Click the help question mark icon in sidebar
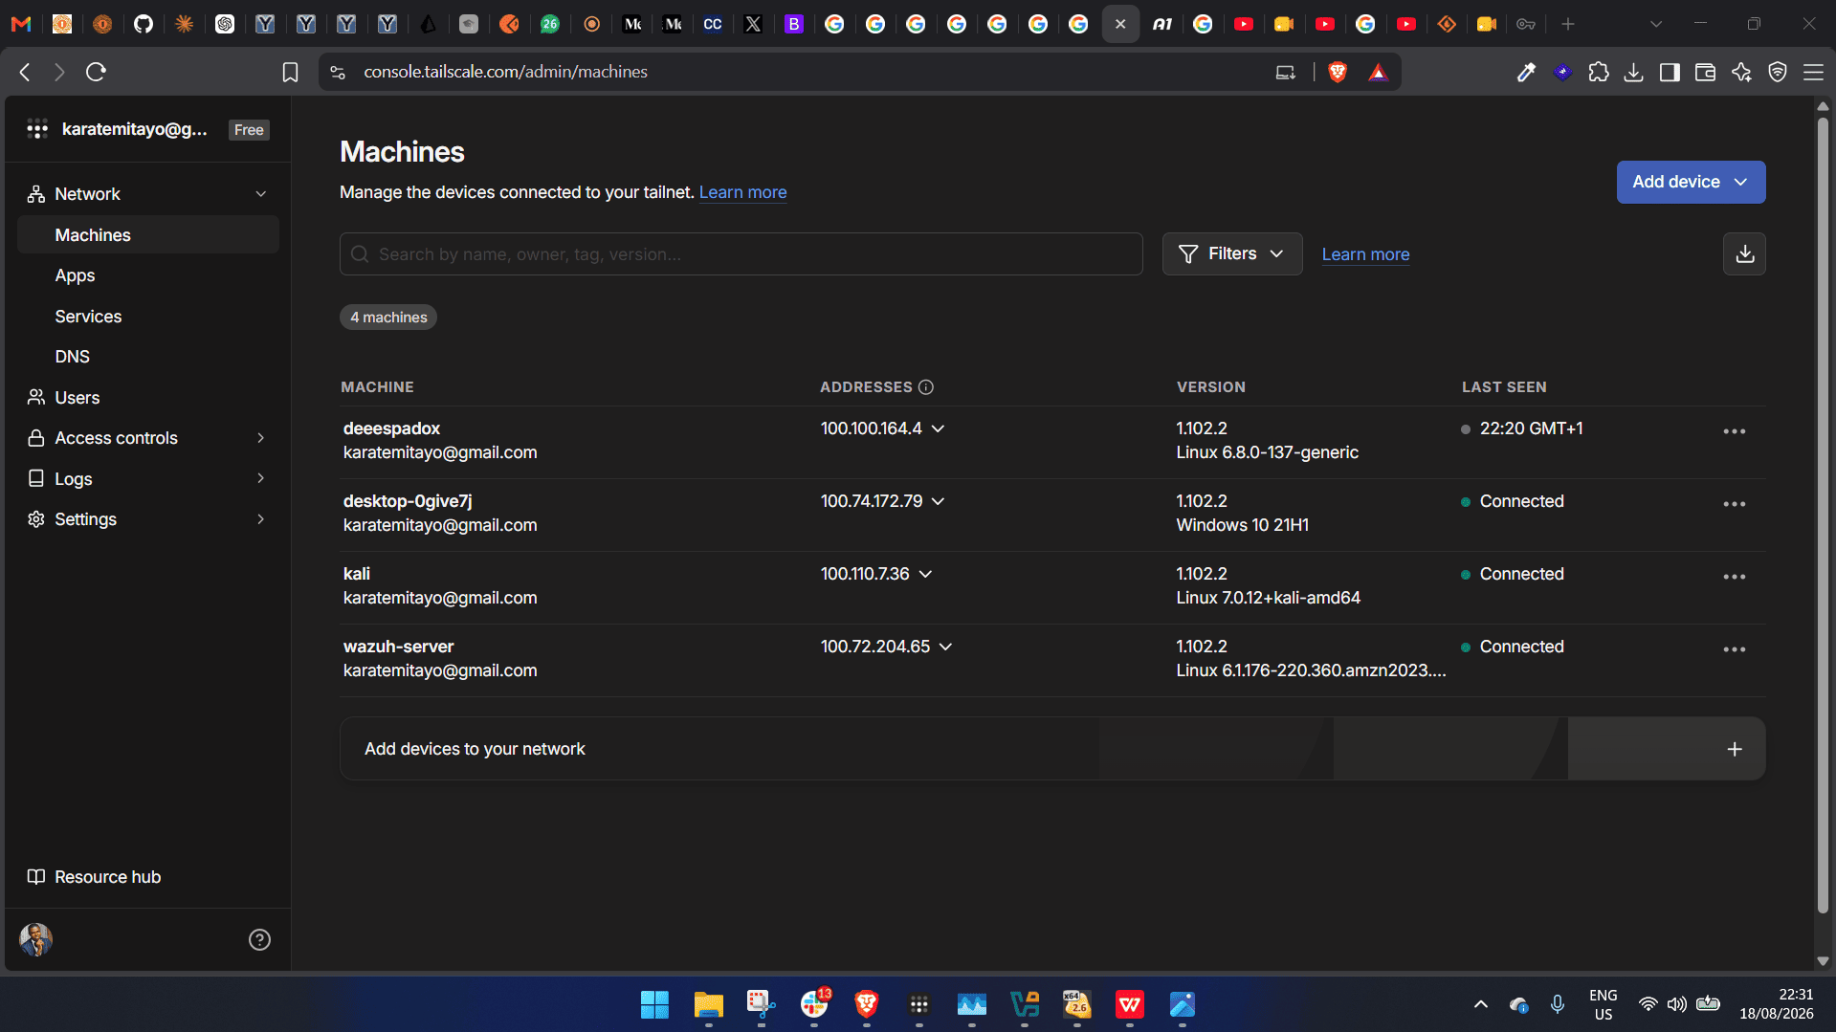This screenshot has height=1032, width=1836. tap(259, 940)
